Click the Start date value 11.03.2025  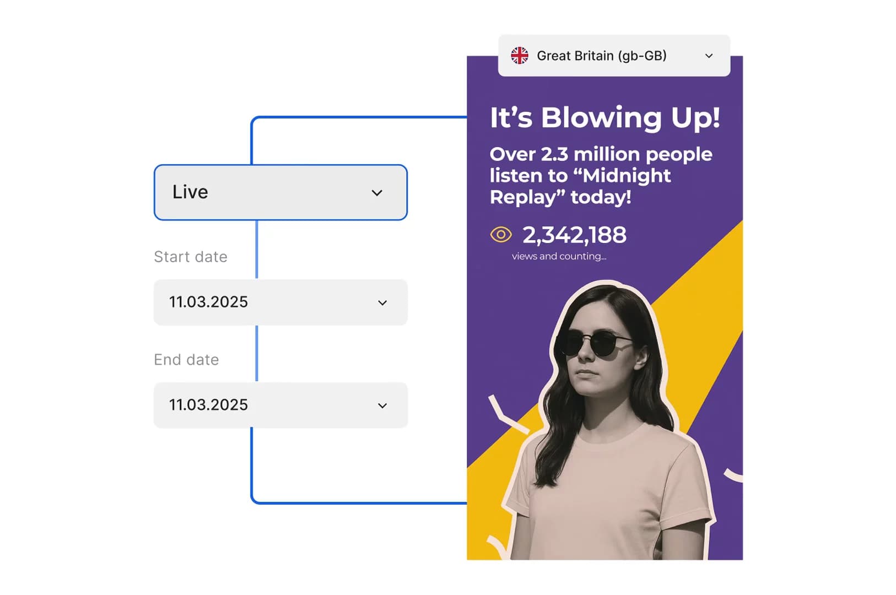(208, 302)
